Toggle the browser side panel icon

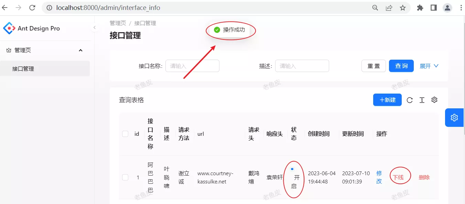pyautogui.click(x=433, y=8)
